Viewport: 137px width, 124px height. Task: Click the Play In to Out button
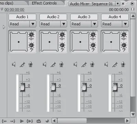tap(30, 121)
